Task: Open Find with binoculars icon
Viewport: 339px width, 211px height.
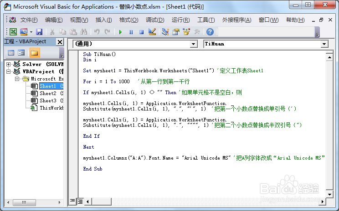Action: (83, 32)
